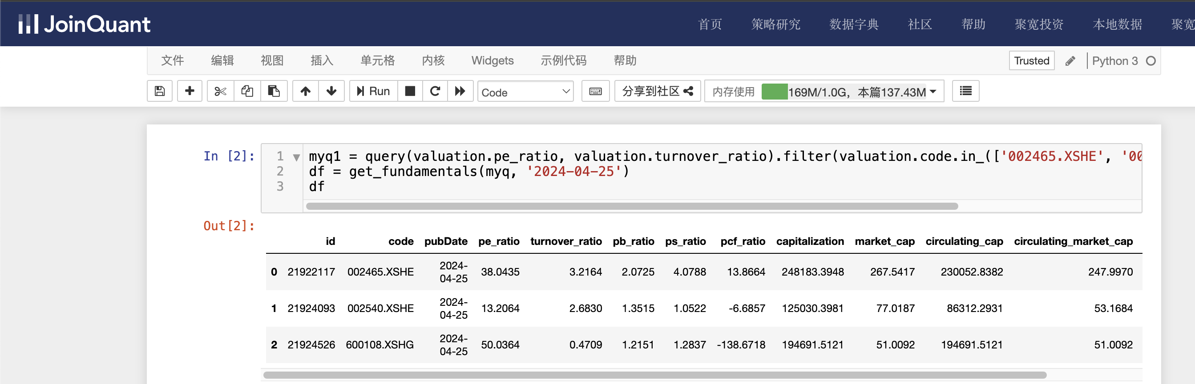
Task: Click the In [2] cell prompt
Action: coord(229,156)
